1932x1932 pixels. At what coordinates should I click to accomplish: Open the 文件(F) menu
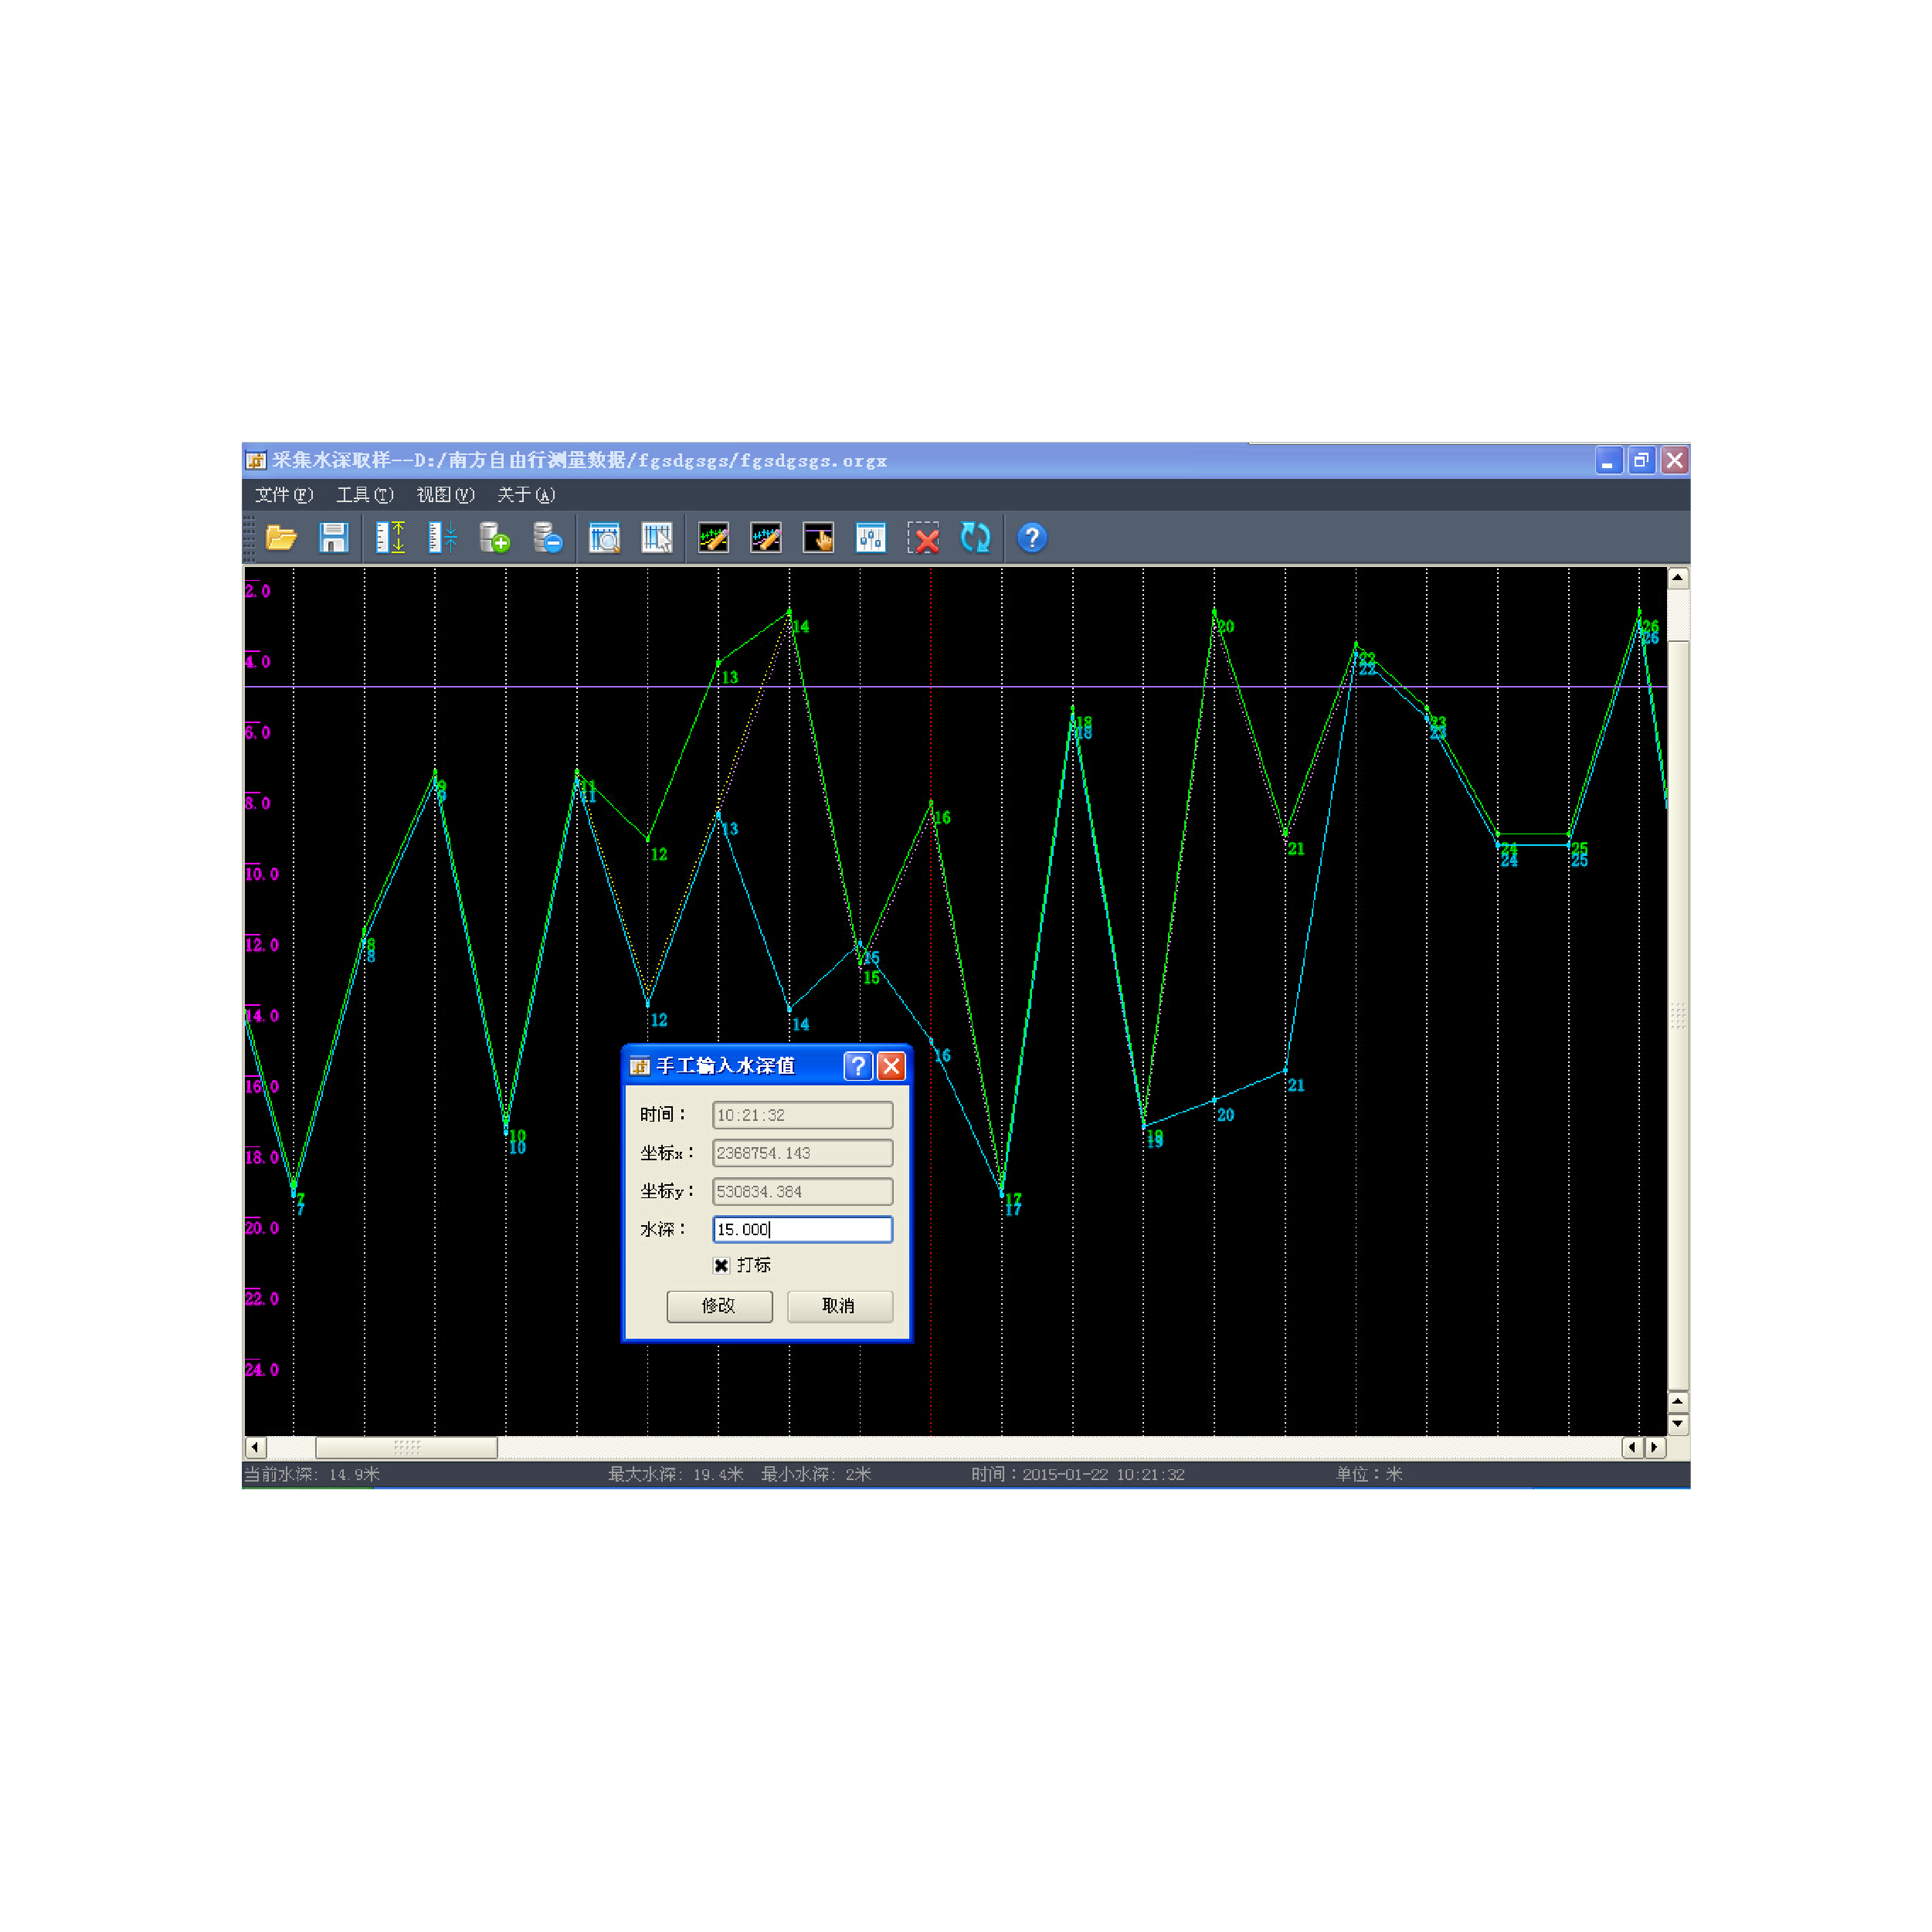[x=283, y=495]
